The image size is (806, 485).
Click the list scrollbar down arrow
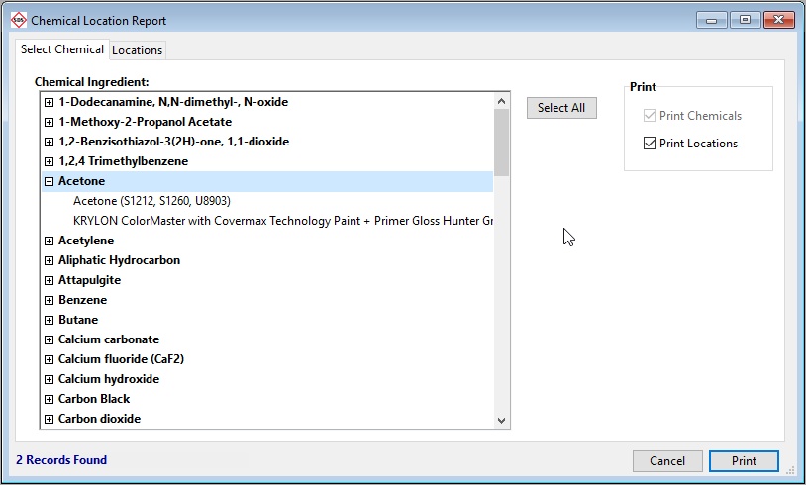click(x=501, y=421)
